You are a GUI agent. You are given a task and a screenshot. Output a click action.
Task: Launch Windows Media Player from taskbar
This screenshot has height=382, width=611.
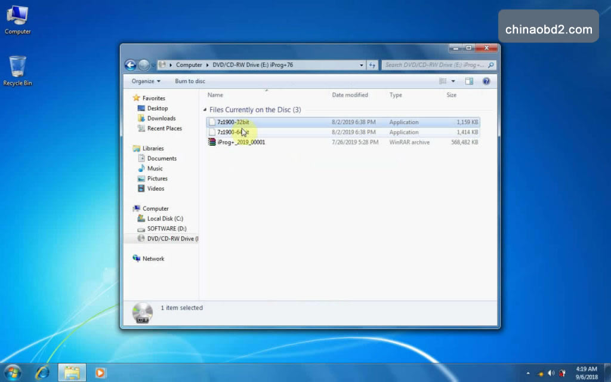[x=100, y=372]
